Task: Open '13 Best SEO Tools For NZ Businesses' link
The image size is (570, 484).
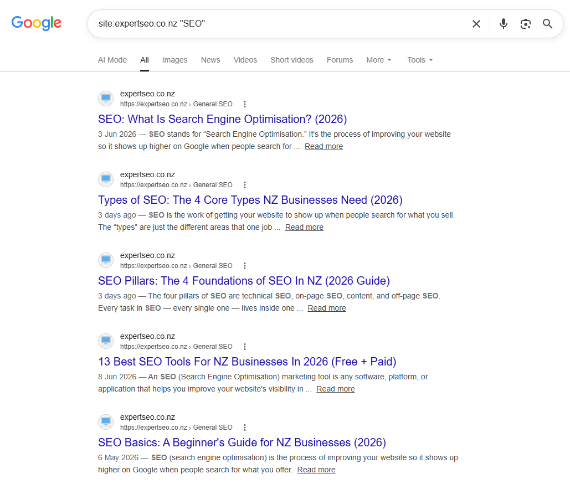Action: 247,362
